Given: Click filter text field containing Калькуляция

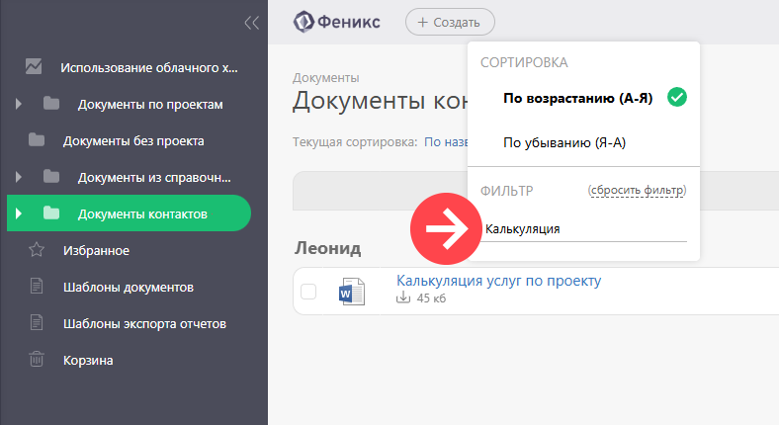Looking at the screenshot, I should pos(583,229).
